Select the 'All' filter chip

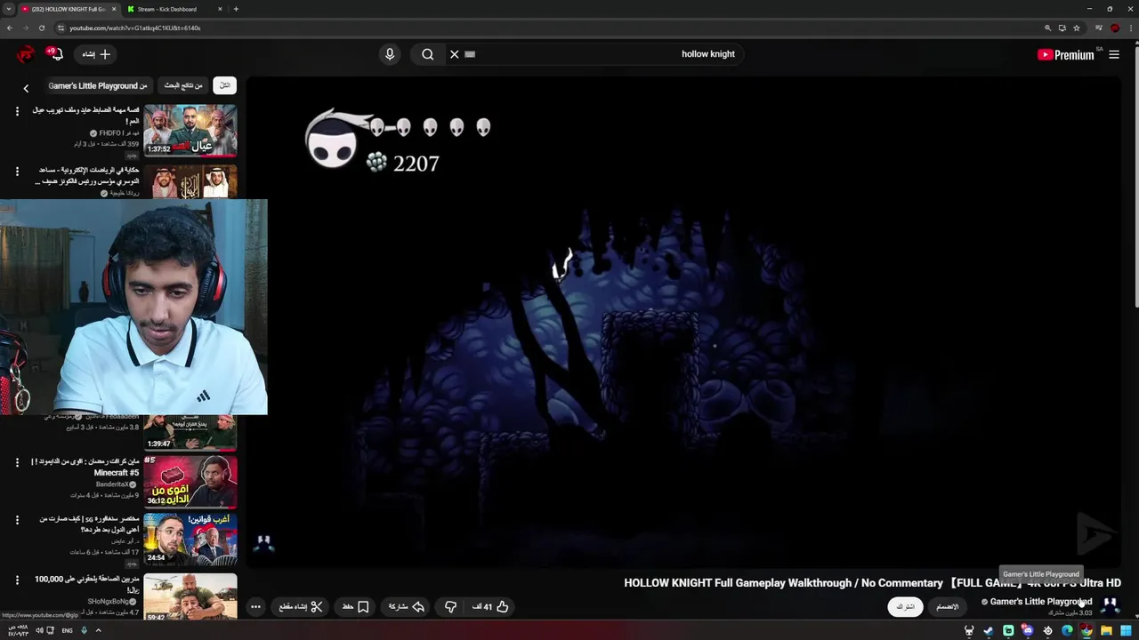[x=224, y=85]
